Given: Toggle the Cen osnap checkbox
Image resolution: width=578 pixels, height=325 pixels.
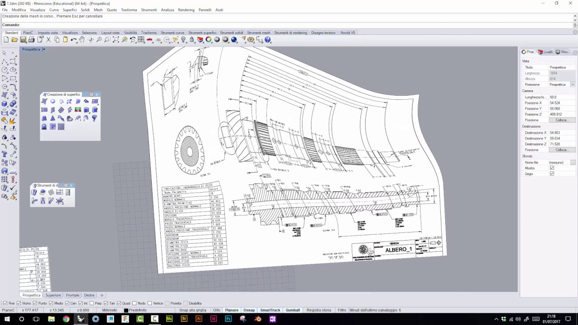Looking at the screenshot, I should [x=67, y=303].
